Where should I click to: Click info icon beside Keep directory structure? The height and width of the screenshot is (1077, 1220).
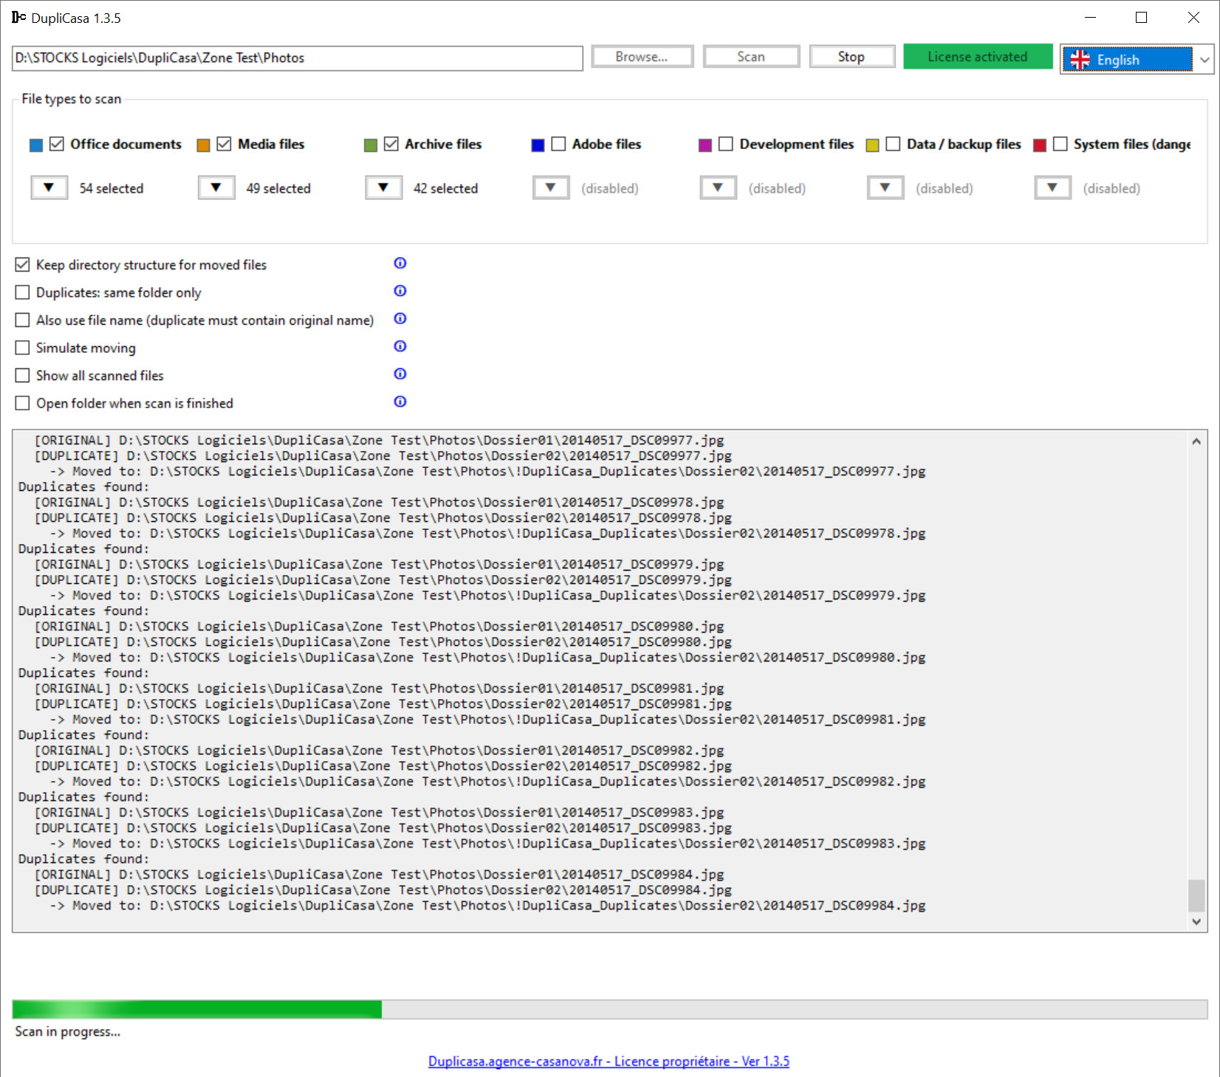(400, 264)
